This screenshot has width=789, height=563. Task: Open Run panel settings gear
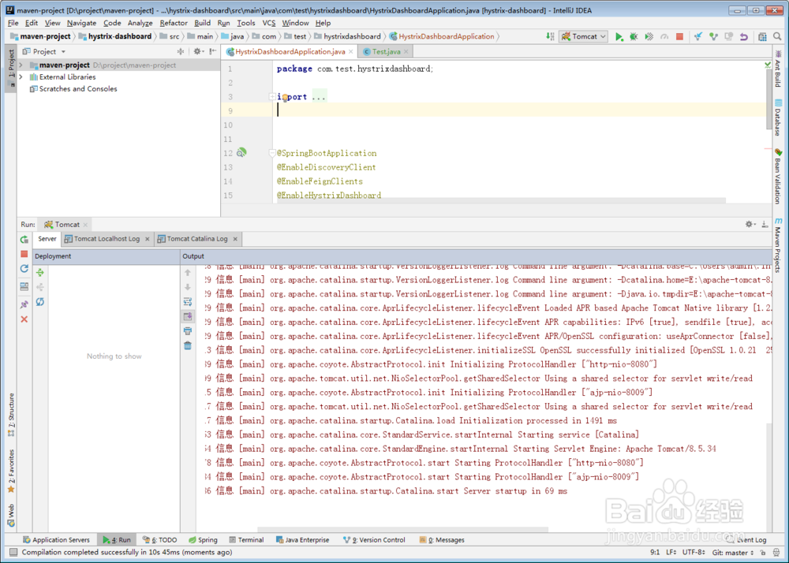[750, 224]
